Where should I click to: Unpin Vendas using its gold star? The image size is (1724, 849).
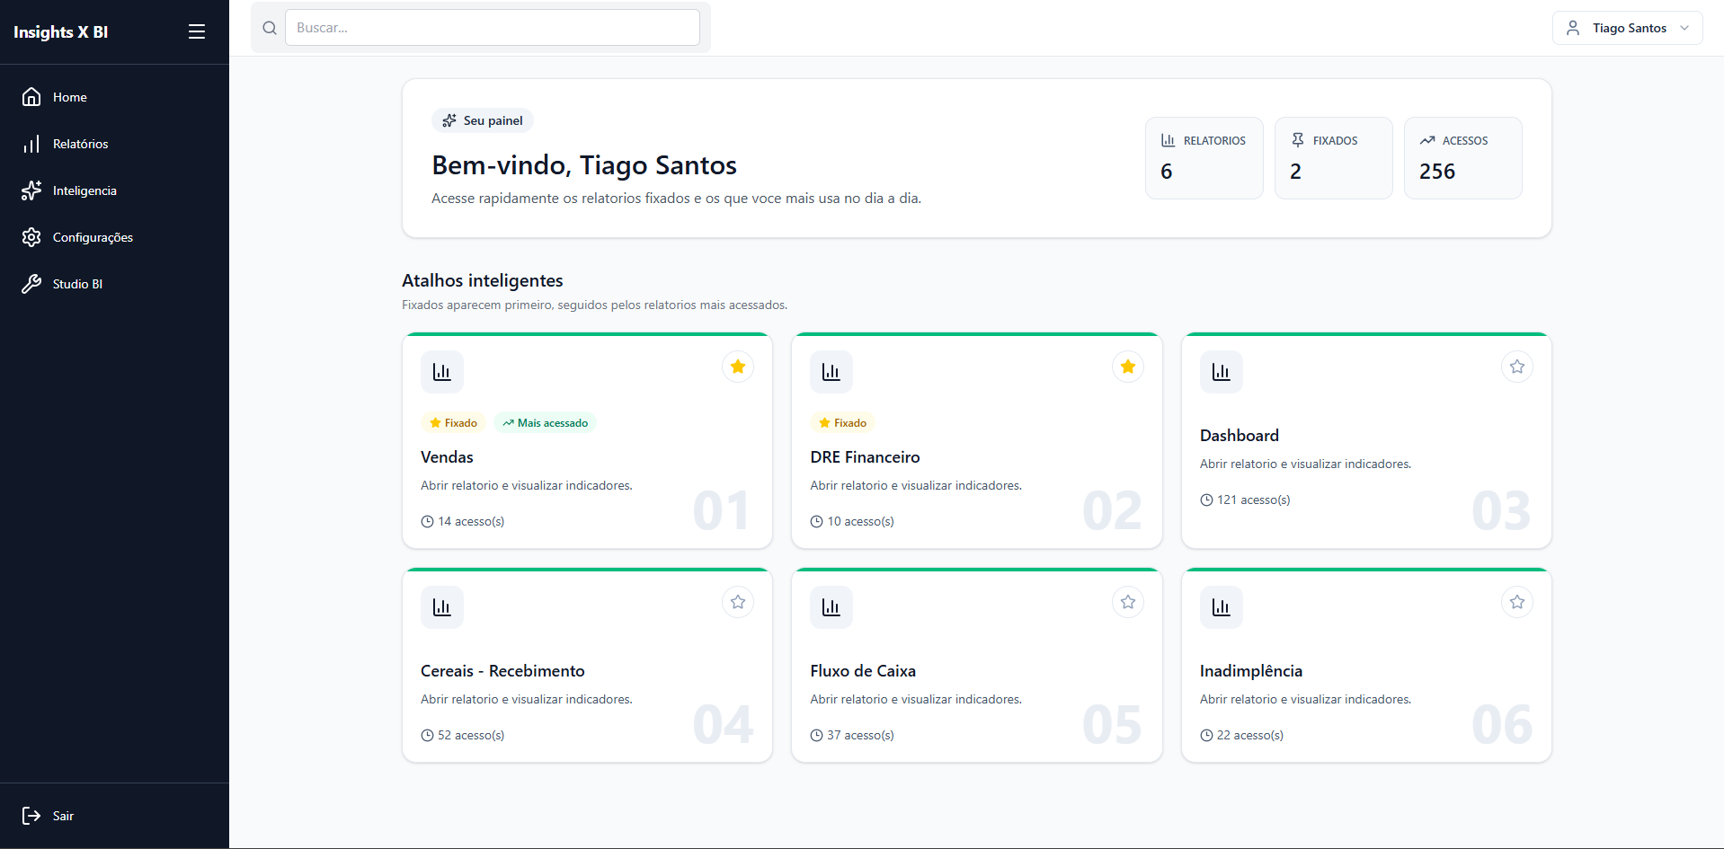tap(738, 367)
